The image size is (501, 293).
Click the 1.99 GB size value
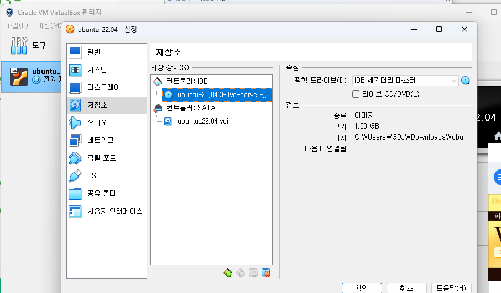pos(367,126)
